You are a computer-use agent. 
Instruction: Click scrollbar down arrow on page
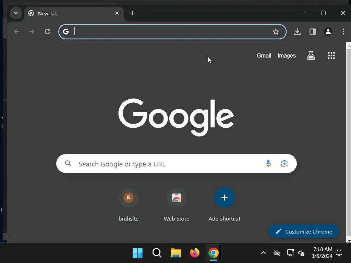pos(349,240)
